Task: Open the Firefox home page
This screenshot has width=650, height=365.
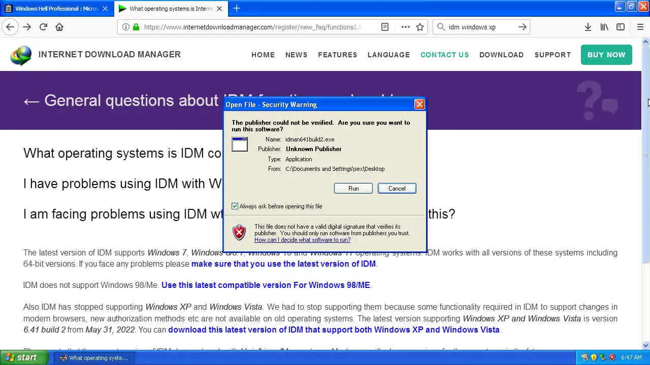Action: coord(59,27)
